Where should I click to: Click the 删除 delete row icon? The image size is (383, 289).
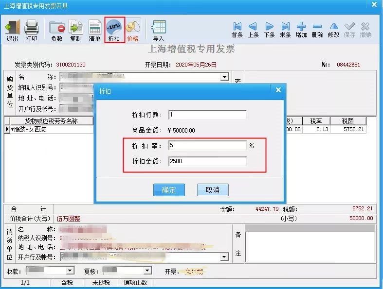[317, 30]
